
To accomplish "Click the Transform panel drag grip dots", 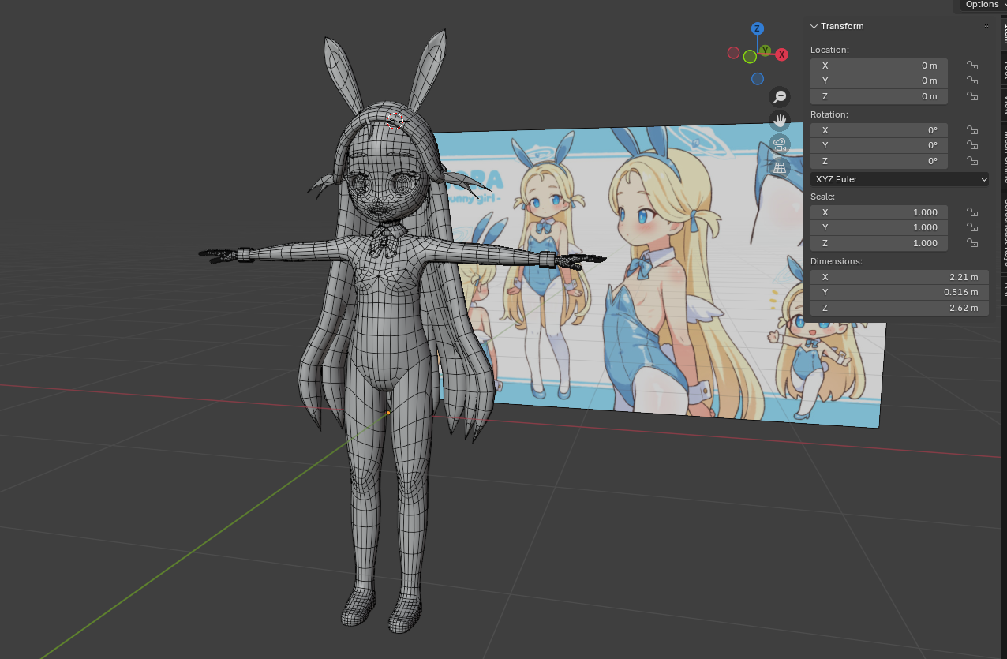I will point(986,26).
